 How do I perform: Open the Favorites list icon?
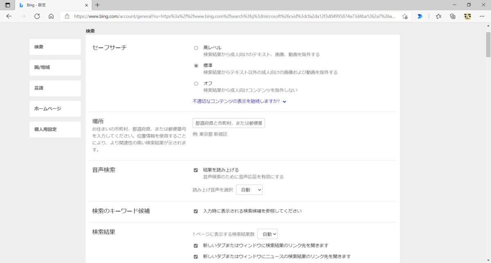tap(439, 16)
